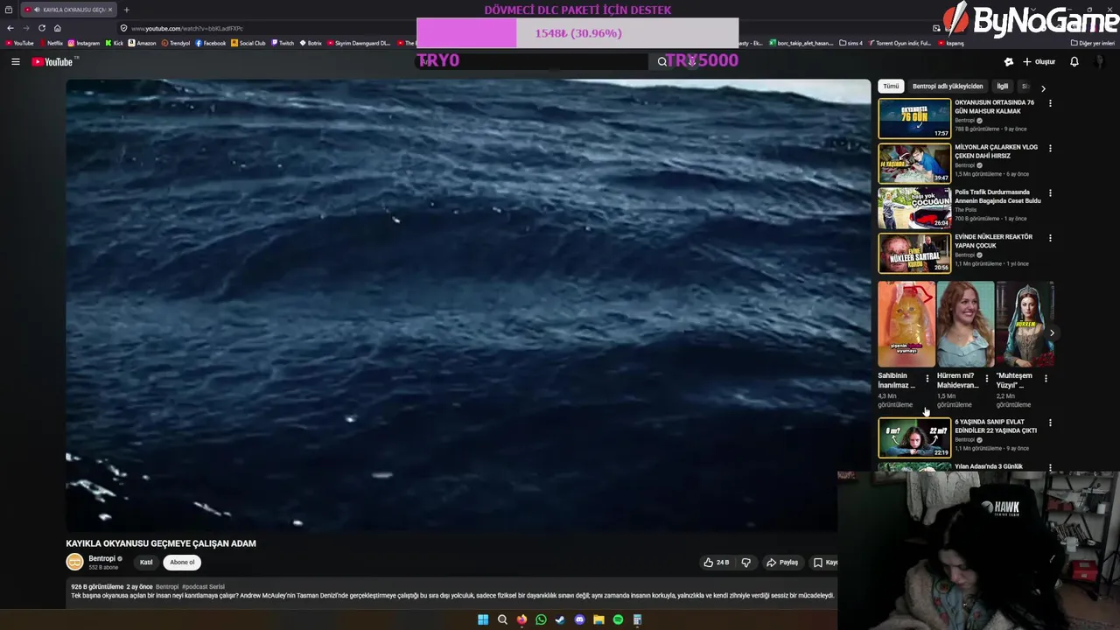Open options for 'Polis Trafik Durdurmasında' video
The width and height of the screenshot is (1120, 630).
[x=1050, y=192]
